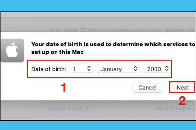
Task: Click the red number 1 annotation
Action: click(65, 87)
